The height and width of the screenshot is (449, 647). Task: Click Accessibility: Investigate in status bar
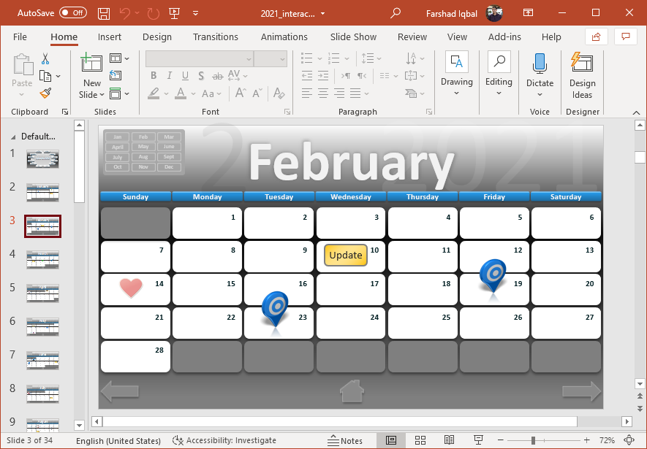[224, 440]
